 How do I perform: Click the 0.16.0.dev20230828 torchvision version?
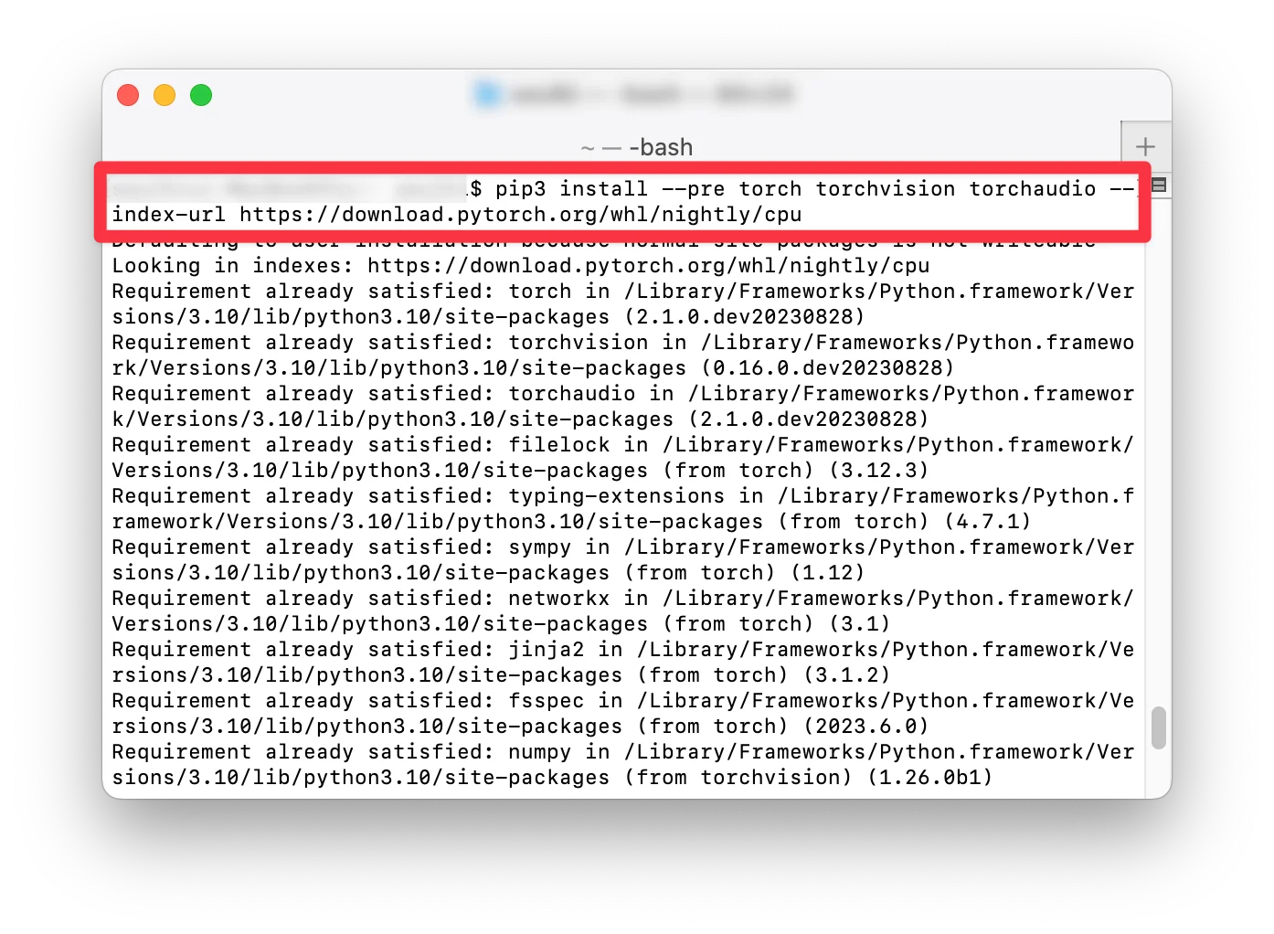coord(828,368)
